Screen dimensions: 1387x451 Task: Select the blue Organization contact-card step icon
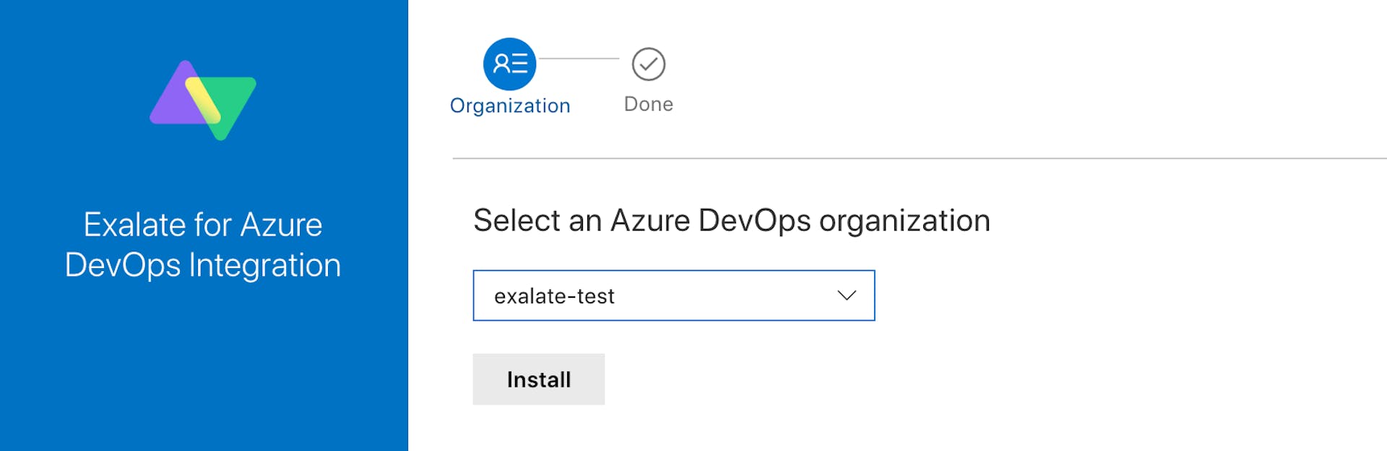[x=509, y=64]
